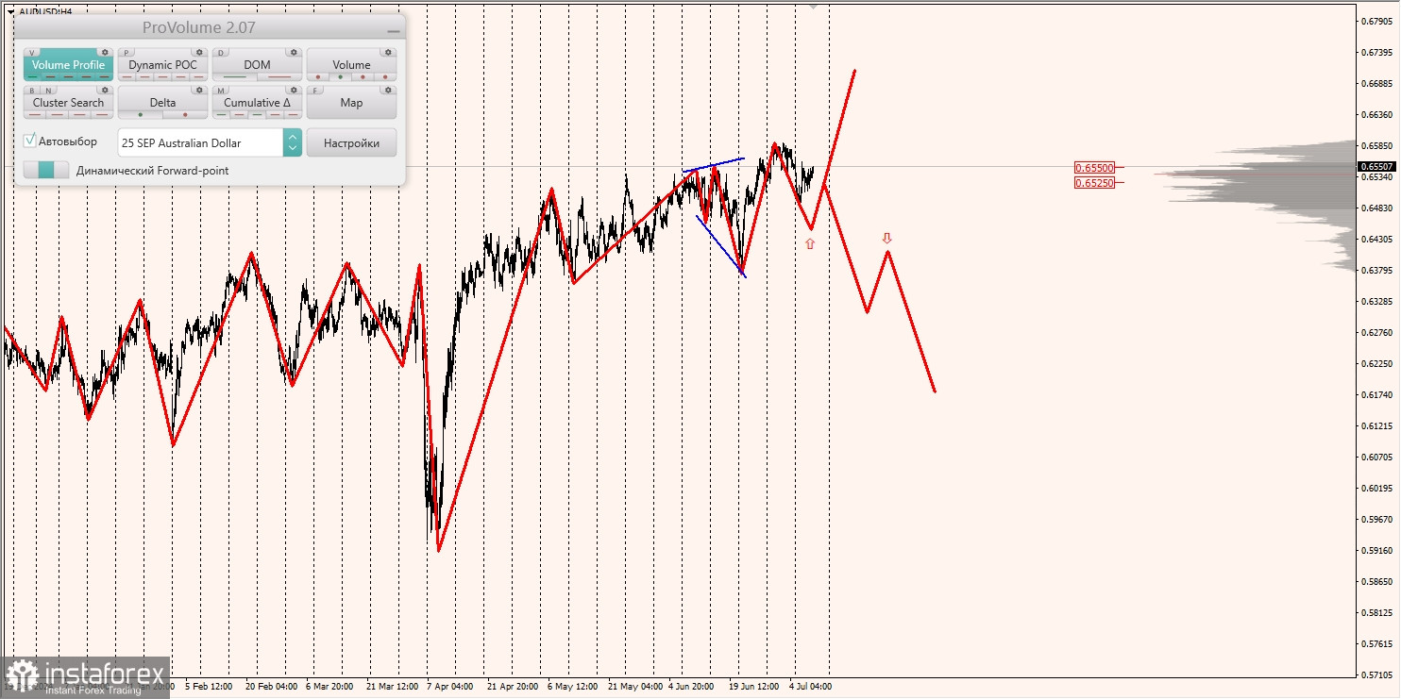Toggle the Volume indicator
The image size is (1401, 699).
point(351,65)
